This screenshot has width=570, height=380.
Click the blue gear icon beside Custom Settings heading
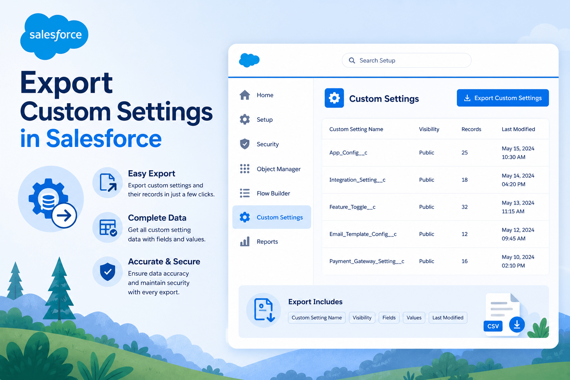click(x=334, y=98)
